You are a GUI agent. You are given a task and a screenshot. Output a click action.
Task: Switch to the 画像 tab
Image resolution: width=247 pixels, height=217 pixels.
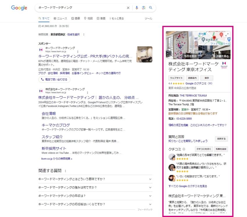tap(76, 18)
